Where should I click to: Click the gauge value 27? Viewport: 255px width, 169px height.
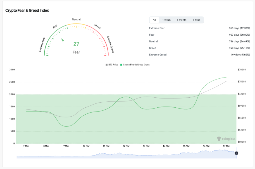pyautogui.click(x=76, y=44)
